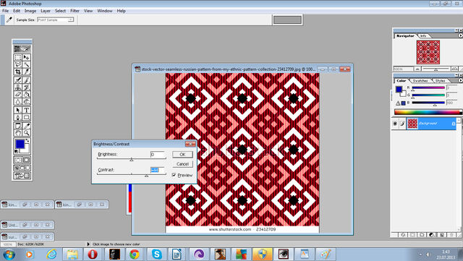463x261 pixels.
Task: Click the toolbox foreground blue color swatch
Action: 20,144
